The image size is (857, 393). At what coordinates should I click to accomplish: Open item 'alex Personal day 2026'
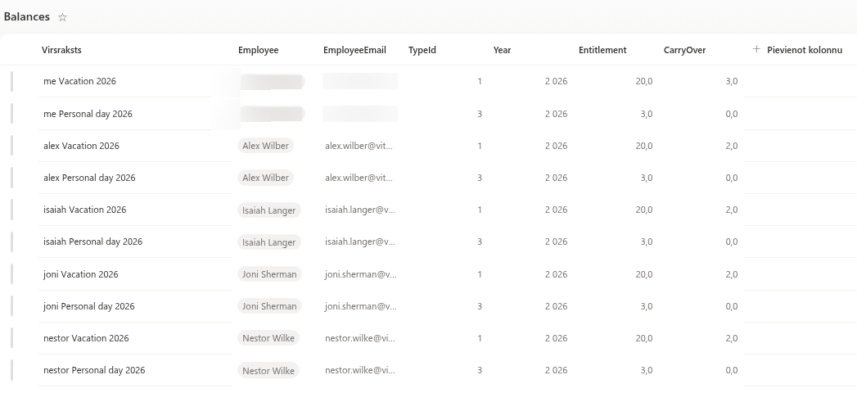[x=90, y=178]
